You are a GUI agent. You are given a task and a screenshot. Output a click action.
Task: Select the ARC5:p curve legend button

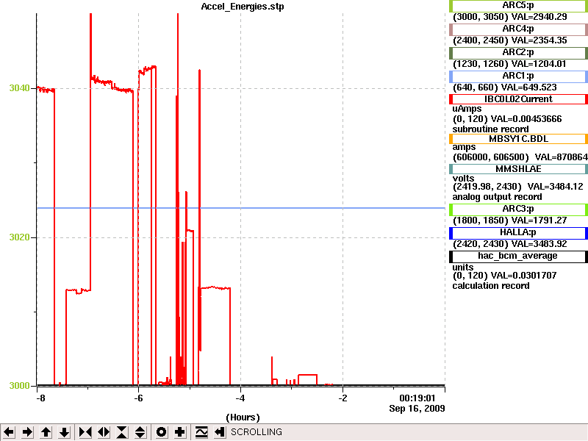(518, 6)
